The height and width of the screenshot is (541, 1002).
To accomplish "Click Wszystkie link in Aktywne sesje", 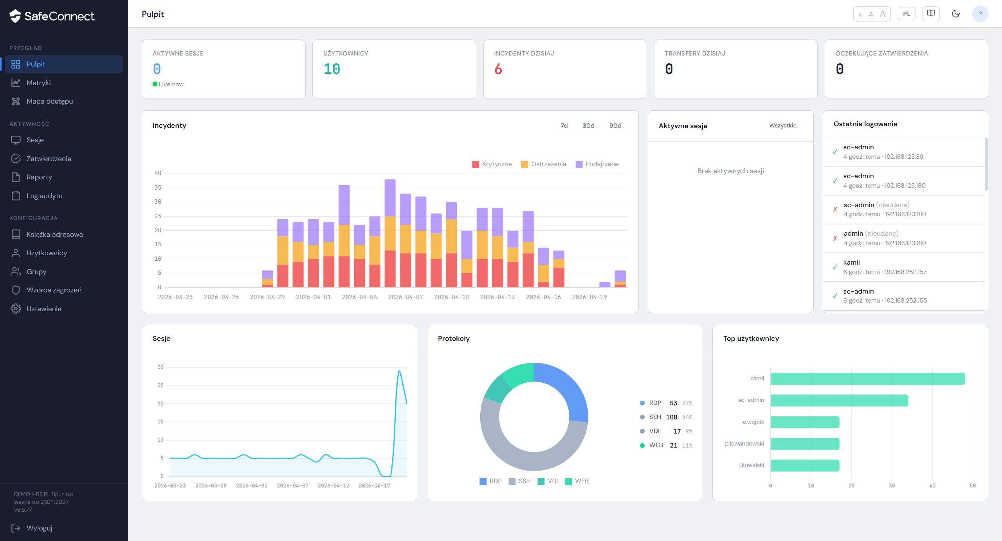I will [x=783, y=125].
